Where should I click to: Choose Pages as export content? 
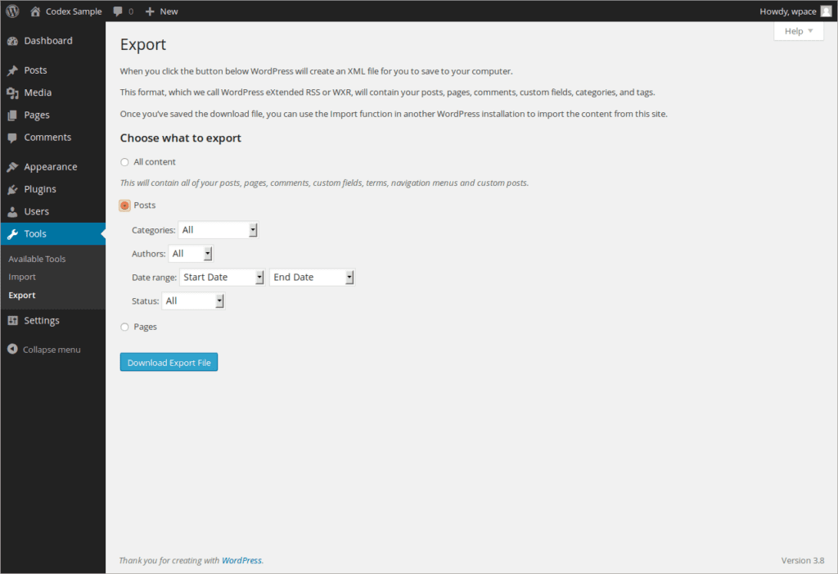(x=124, y=326)
